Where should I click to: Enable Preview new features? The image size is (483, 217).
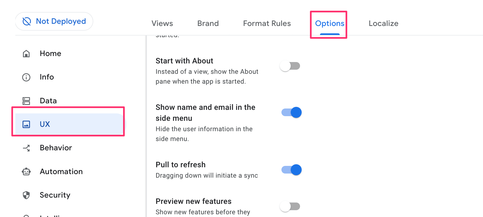[x=290, y=206]
